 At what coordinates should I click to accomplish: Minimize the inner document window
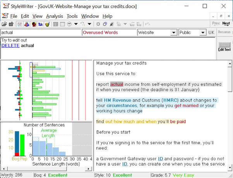(x=213, y=16)
